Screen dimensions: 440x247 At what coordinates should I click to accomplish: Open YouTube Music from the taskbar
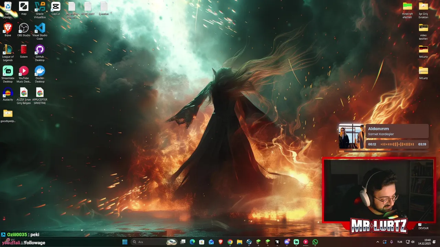pos(306,242)
